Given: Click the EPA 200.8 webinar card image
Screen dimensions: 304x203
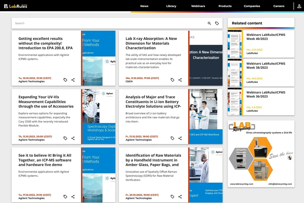Looking at the screenshot, I should (x=99, y=58).
